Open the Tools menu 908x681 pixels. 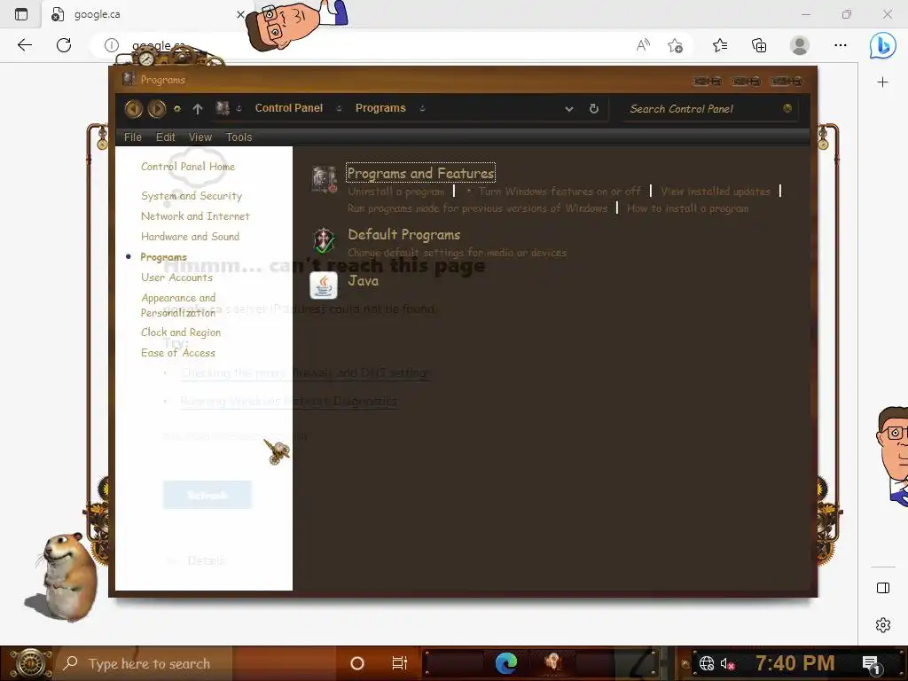[239, 137]
